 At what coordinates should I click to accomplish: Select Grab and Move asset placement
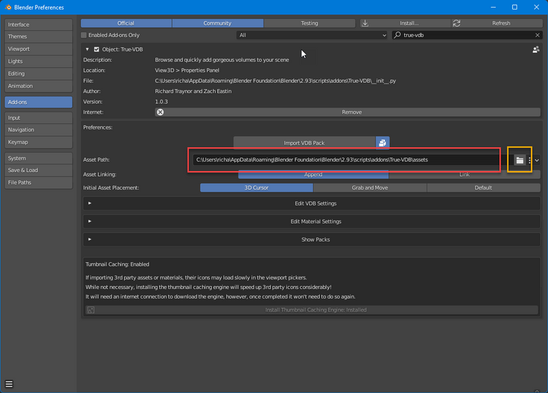click(x=370, y=188)
